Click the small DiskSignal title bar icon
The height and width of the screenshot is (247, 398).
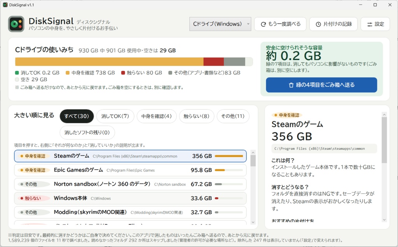point(5,5)
